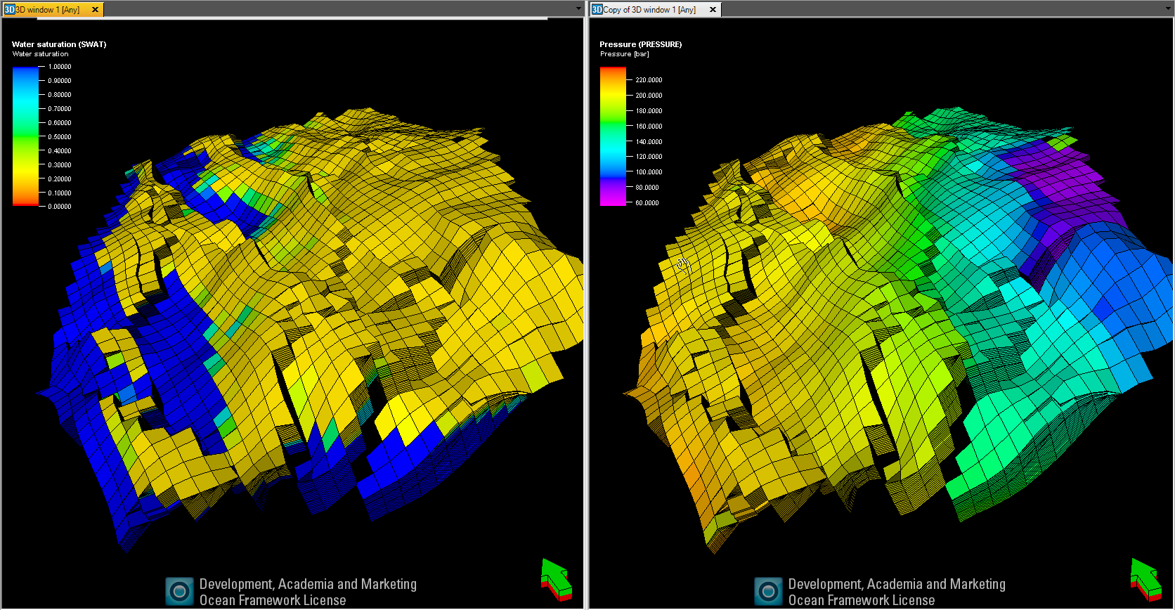Click the green north arrow in left view
This screenshot has height=610, width=1175.
556,579
